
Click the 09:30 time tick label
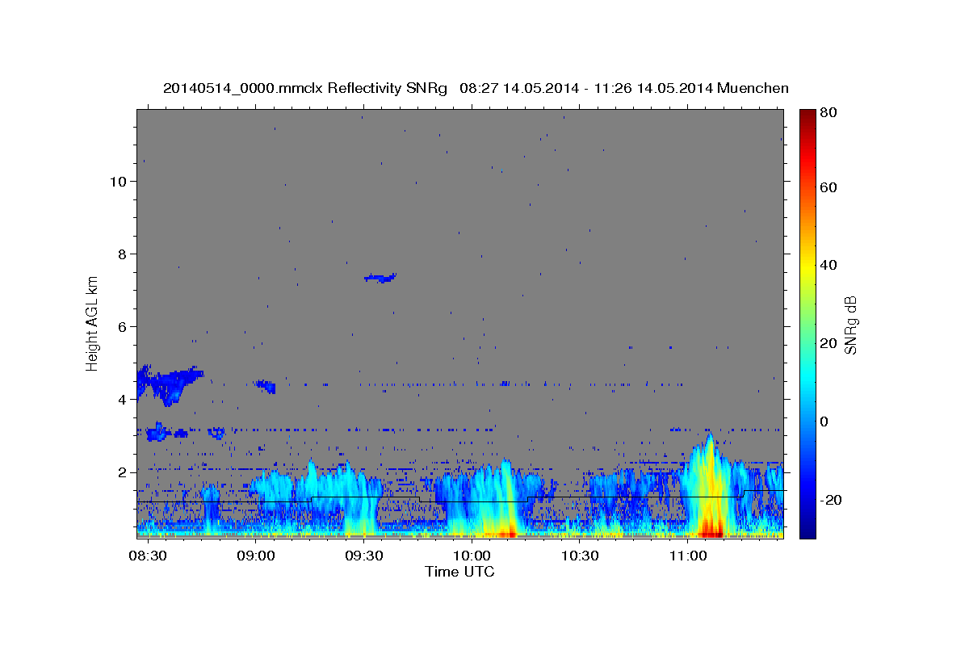click(x=363, y=556)
